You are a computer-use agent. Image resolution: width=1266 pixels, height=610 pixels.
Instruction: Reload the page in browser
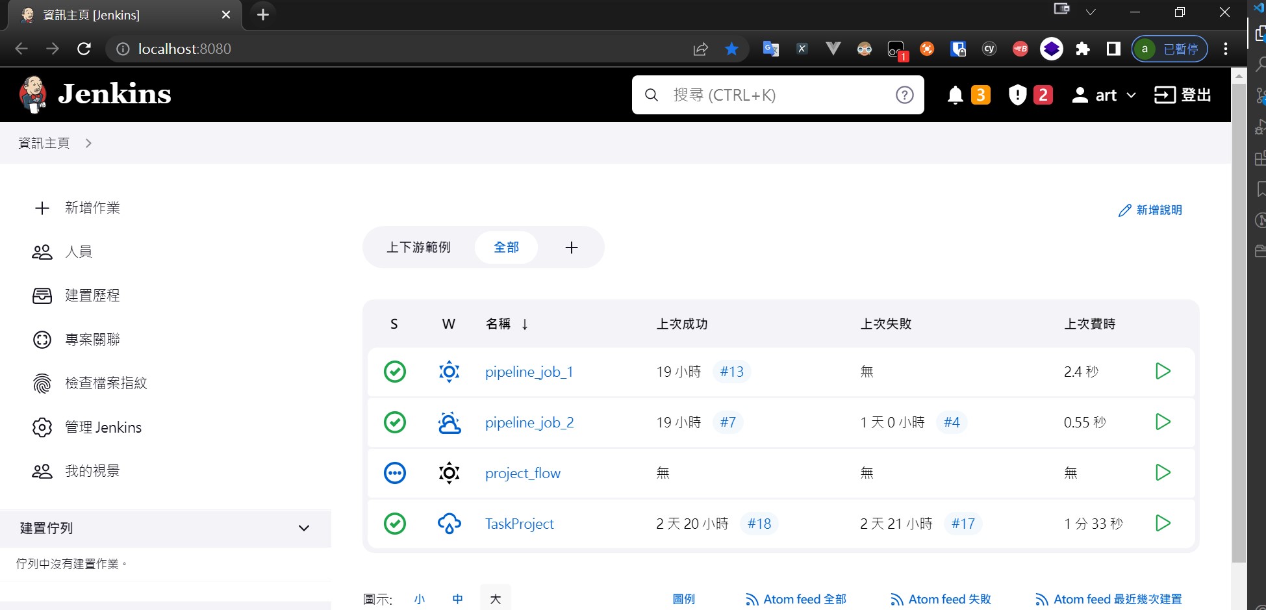[x=84, y=49]
